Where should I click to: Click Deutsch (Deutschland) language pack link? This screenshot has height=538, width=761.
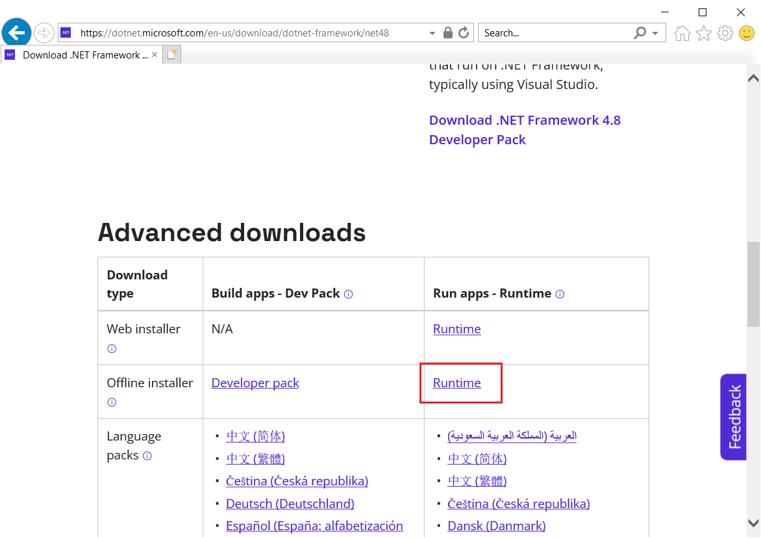pyautogui.click(x=290, y=504)
